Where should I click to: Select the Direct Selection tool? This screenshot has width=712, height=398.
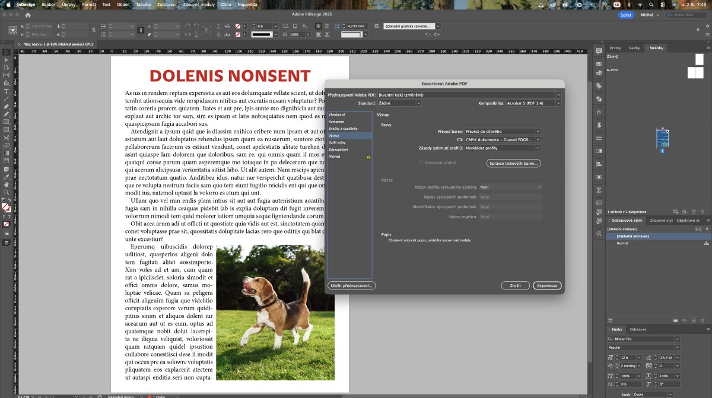click(7, 60)
